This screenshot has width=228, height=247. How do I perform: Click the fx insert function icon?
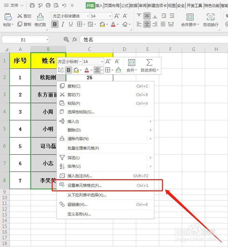point(75,39)
